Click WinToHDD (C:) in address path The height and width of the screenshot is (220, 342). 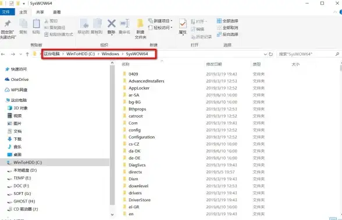81,54
